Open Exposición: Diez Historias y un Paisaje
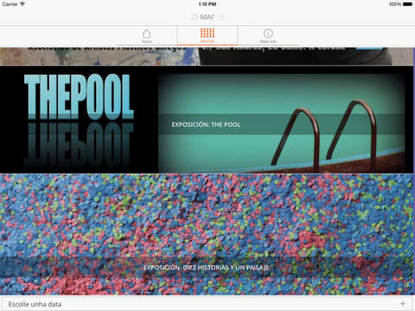 click(207, 267)
